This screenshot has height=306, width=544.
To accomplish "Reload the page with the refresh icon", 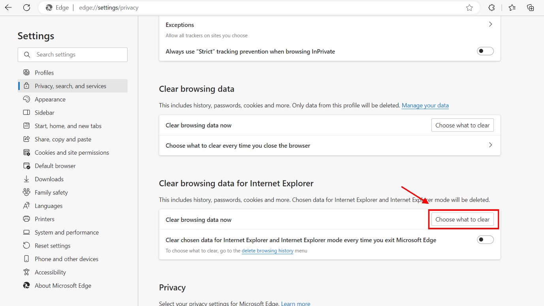I will pyautogui.click(x=26, y=8).
